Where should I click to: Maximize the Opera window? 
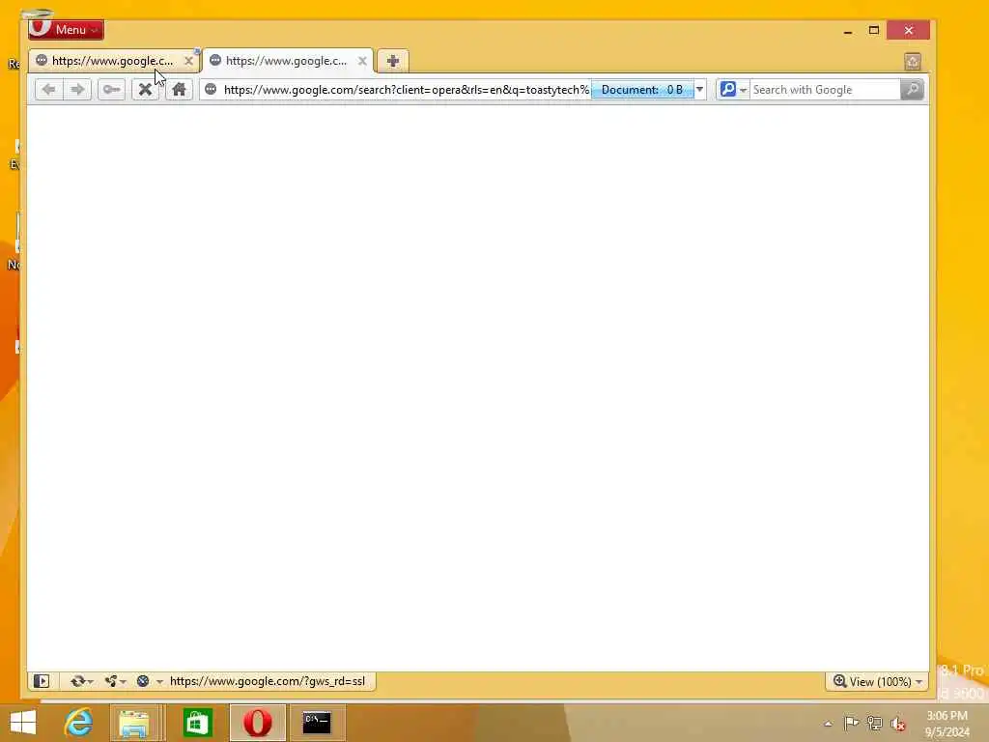pos(873,30)
